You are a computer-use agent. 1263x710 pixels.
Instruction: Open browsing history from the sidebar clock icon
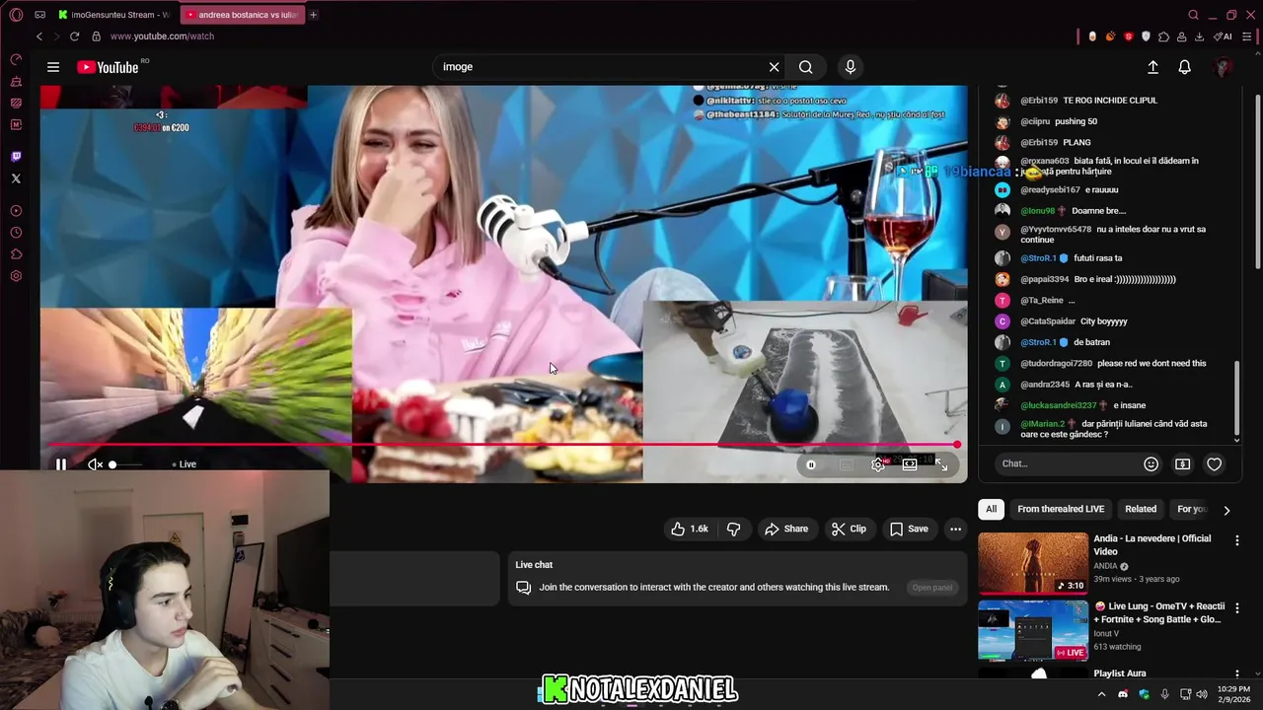[16, 233]
